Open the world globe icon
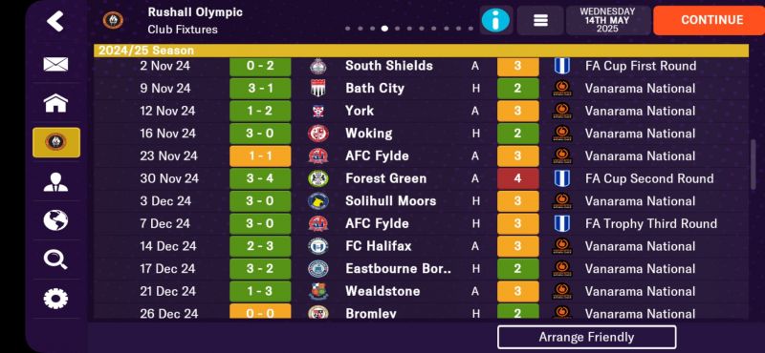 tap(55, 220)
